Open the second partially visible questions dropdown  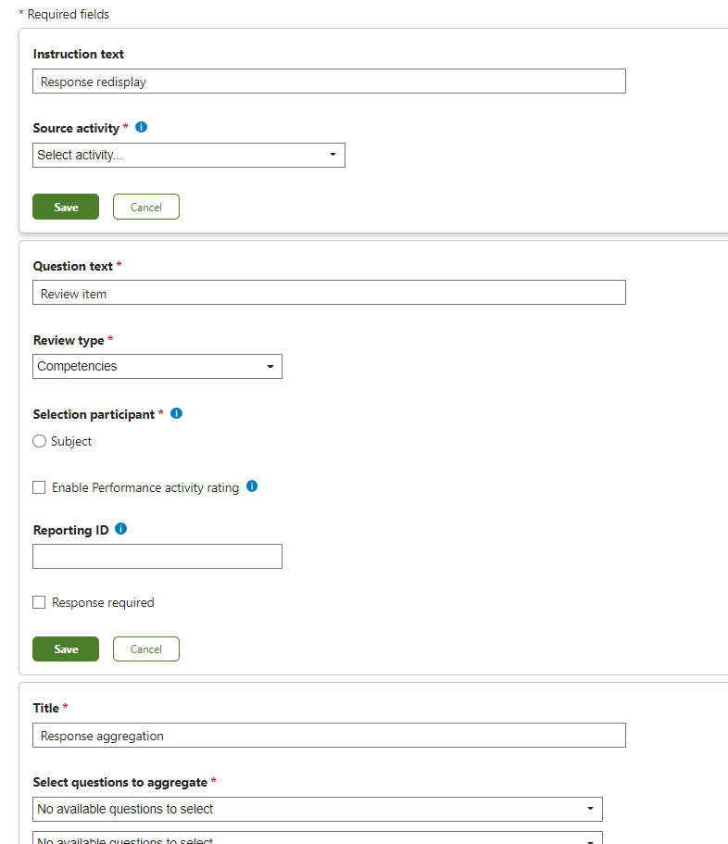(317, 839)
